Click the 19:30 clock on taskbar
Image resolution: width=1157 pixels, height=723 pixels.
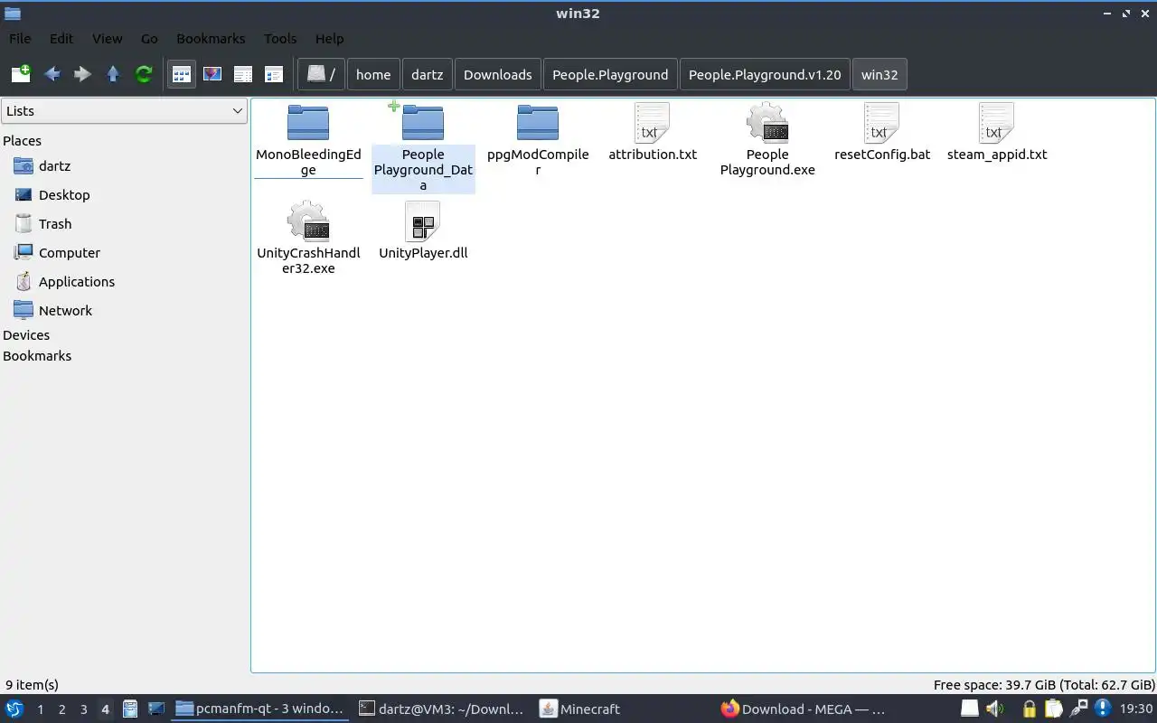[1136, 709]
